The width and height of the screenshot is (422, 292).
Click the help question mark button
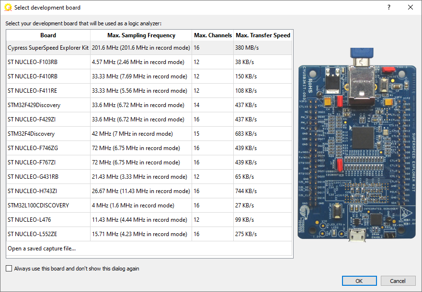[x=389, y=7]
